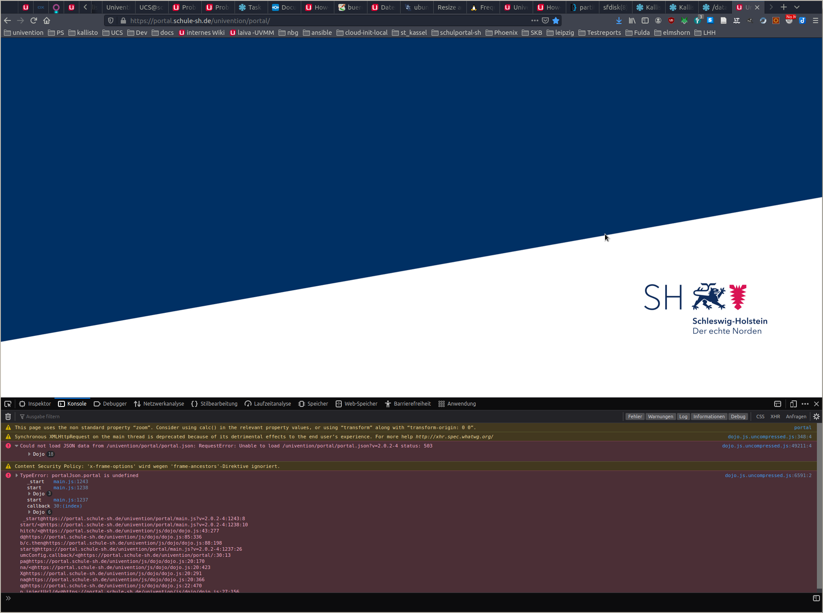This screenshot has width=823, height=613.
Task: Click the downloads arrow icon
Action: tap(619, 20)
